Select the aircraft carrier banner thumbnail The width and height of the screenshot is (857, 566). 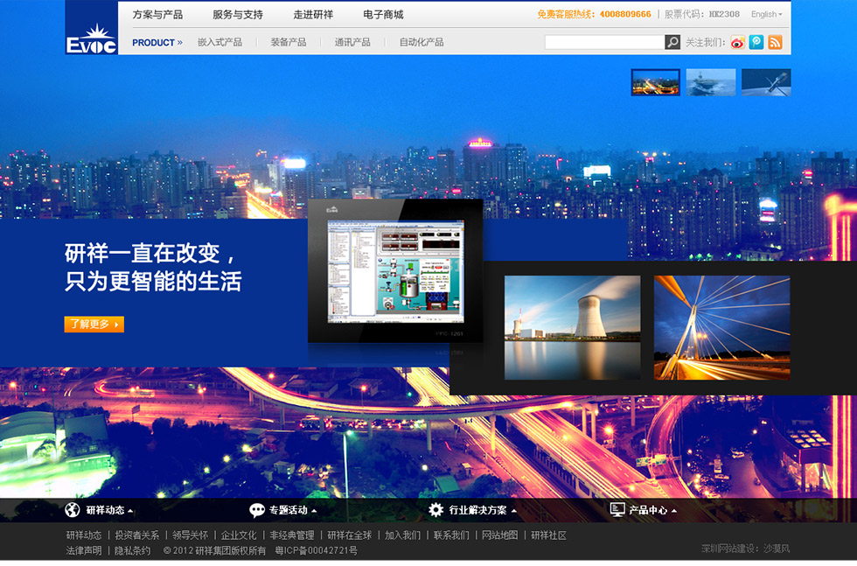tap(710, 82)
